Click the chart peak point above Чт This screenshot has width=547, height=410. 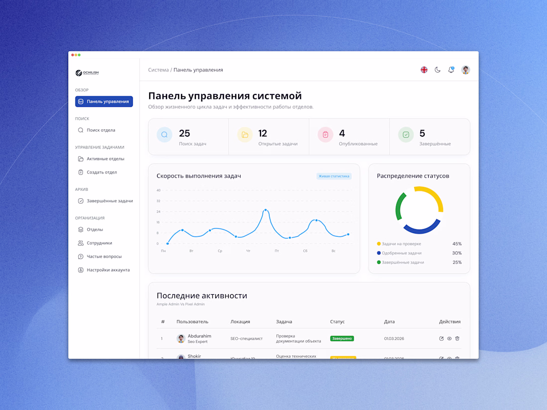266,210
